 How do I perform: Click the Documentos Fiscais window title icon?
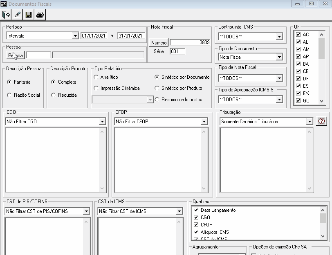[4, 4]
